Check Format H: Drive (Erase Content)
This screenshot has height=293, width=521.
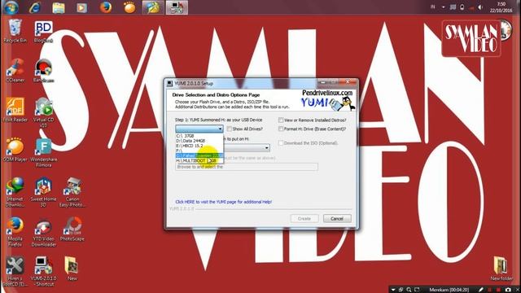click(281, 129)
